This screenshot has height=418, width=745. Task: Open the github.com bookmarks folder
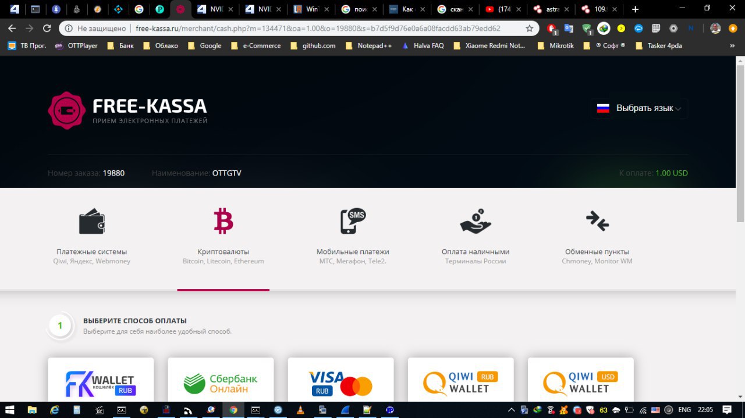[x=313, y=45]
